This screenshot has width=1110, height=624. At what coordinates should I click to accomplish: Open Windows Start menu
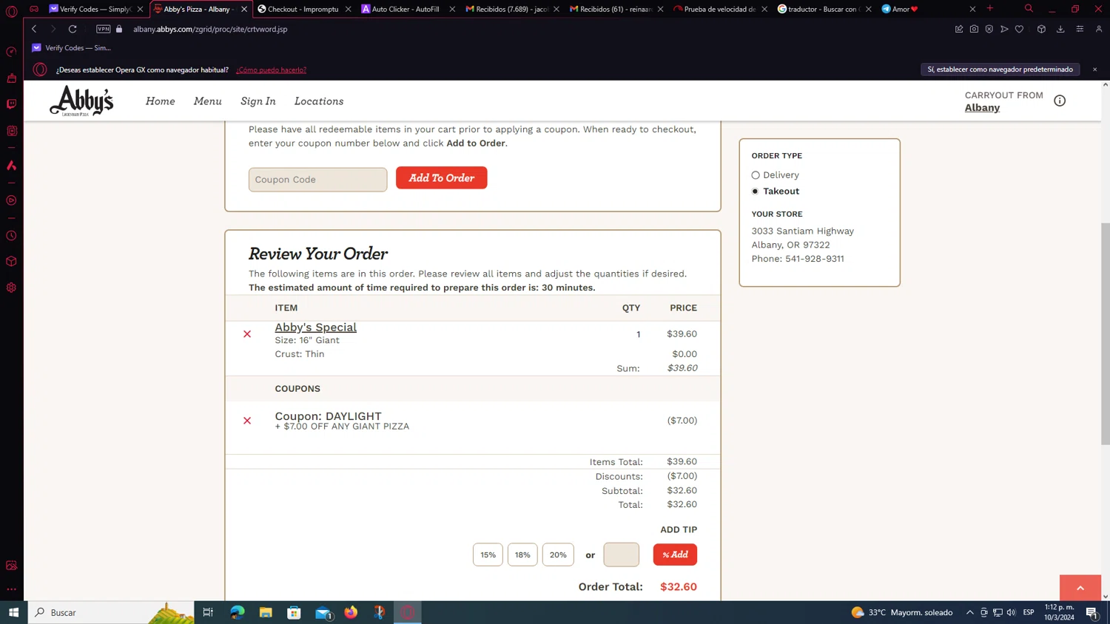(13, 612)
